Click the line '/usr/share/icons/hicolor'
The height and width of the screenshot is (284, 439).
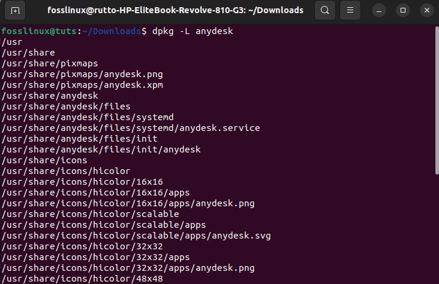pyautogui.click(x=66, y=171)
